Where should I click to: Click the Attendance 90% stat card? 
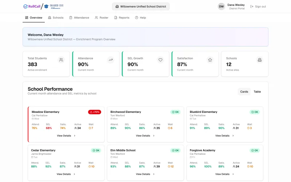pyautogui.click(x=96, y=64)
